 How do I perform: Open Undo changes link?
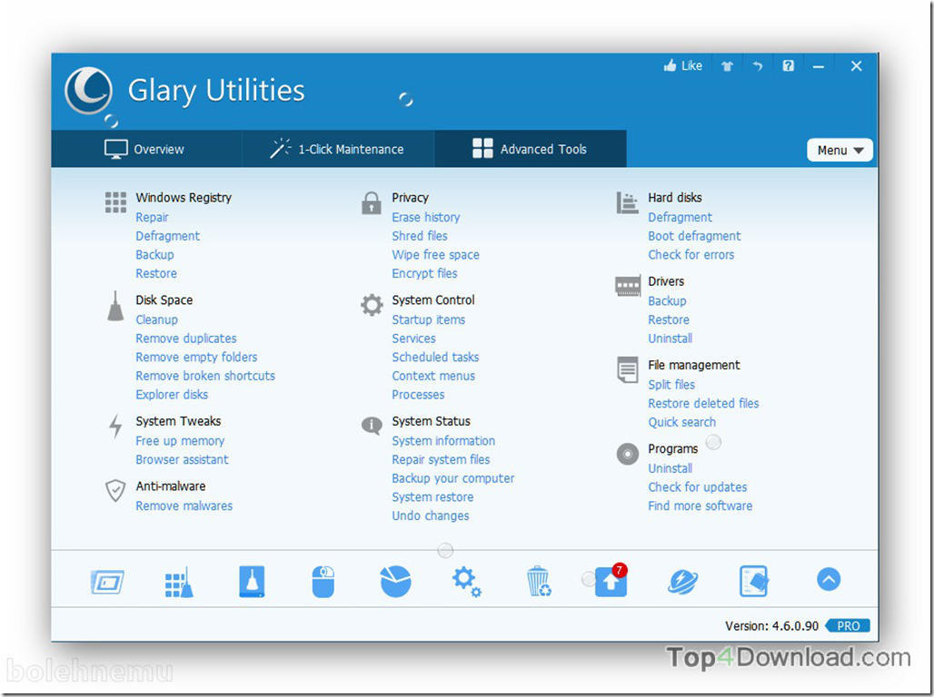point(430,516)
